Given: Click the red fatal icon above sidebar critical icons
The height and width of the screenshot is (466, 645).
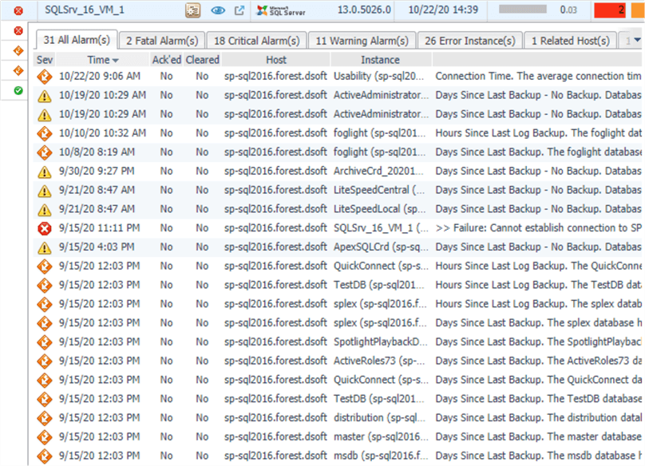Looking at the screenshot, I should tap(18, 30).
